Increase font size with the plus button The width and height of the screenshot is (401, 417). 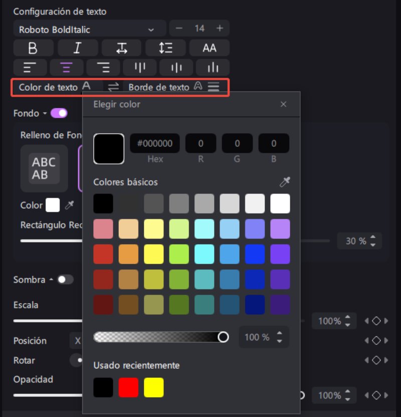[x=219, y=28]
